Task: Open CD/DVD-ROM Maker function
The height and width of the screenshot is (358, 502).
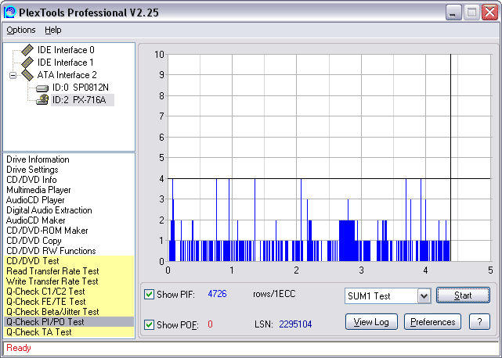Action: coord(47,231)
